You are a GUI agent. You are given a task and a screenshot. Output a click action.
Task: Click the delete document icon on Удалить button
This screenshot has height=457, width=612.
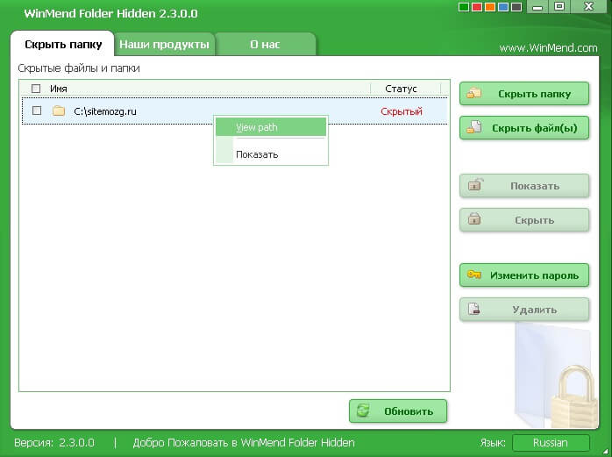[x=474, y=310]
